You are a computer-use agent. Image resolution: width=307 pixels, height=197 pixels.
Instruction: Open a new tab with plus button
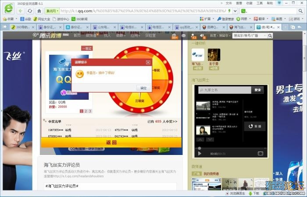pyautogui.click(x=285, y=27)
